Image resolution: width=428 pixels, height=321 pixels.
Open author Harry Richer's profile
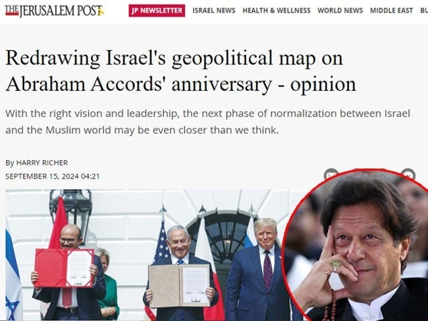click(41, 163)
